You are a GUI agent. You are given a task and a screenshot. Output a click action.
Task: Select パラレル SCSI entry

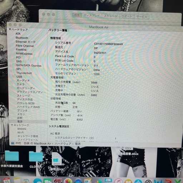pyautogui.click(x=26, y=103)
